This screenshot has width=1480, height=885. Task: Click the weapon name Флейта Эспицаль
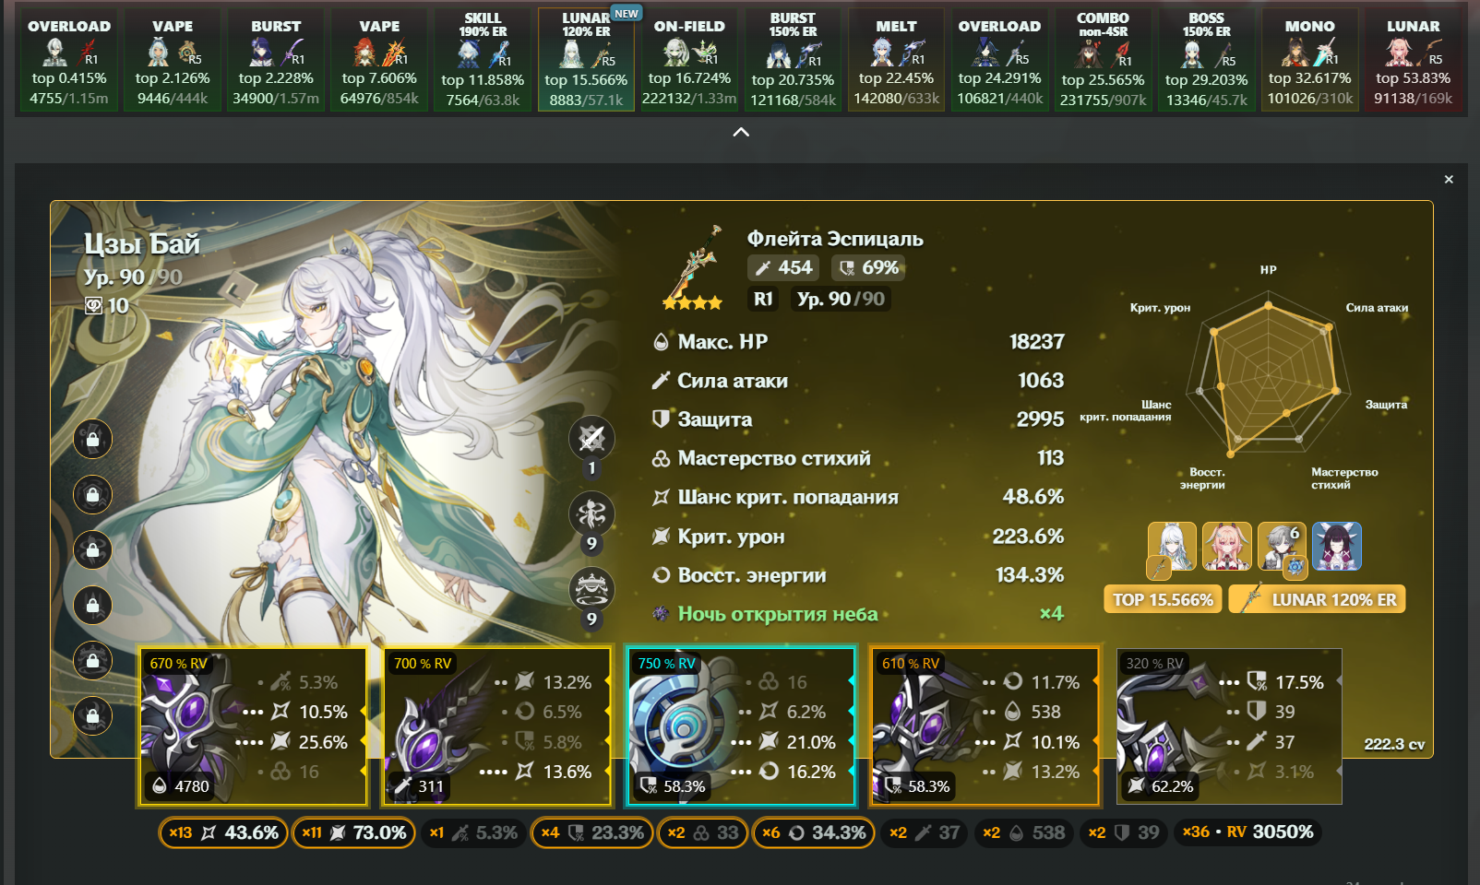coord(835,239)
